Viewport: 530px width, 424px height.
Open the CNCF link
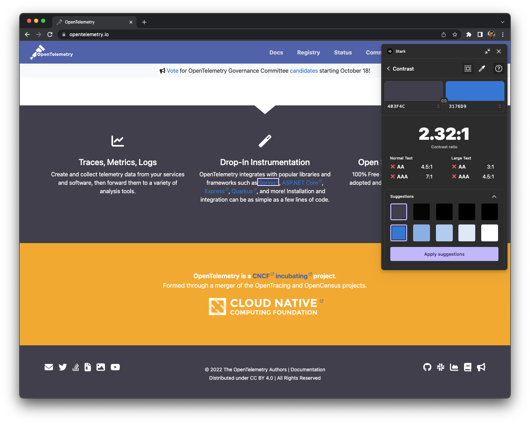(263, 276)
